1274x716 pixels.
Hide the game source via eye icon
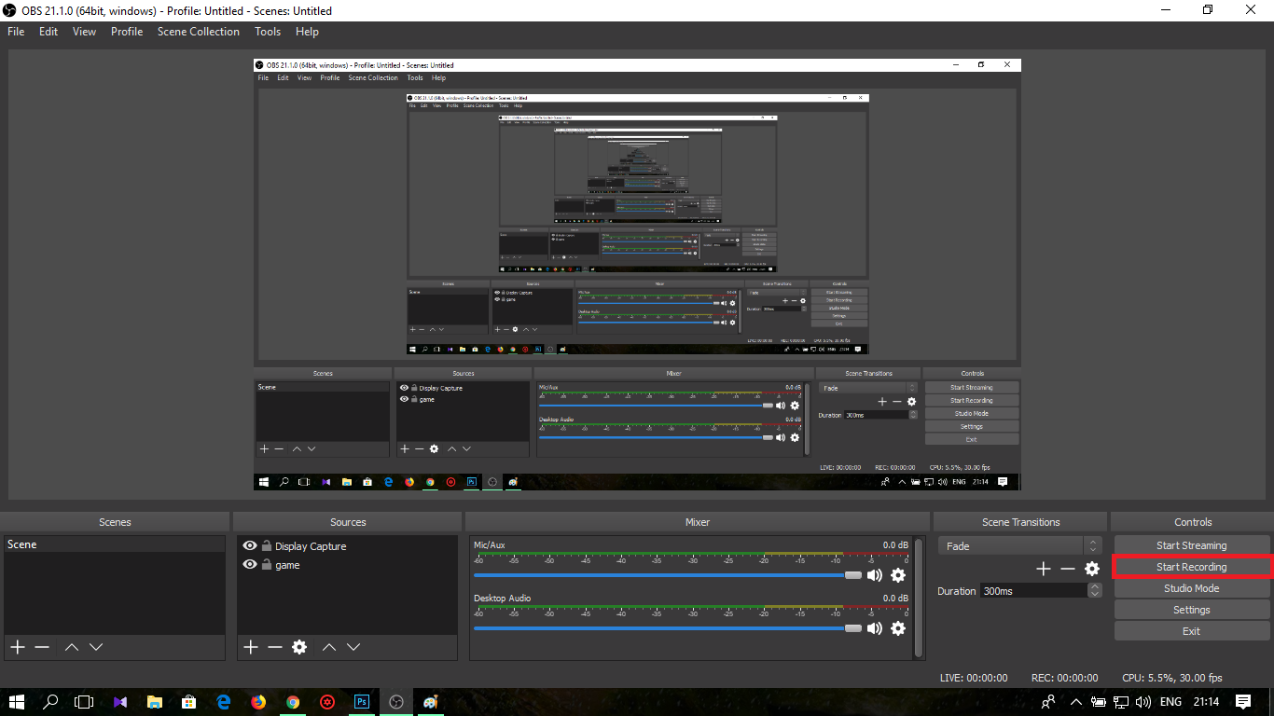[x=250, y=565]
